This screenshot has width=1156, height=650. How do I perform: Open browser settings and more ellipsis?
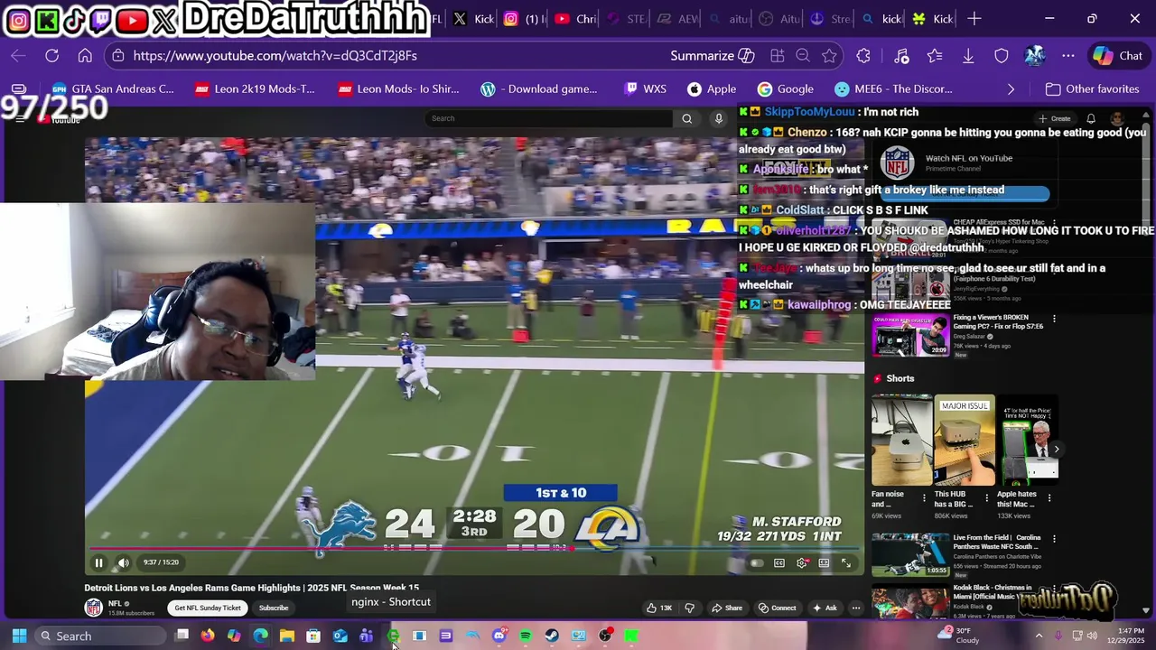pos(1068,56)
